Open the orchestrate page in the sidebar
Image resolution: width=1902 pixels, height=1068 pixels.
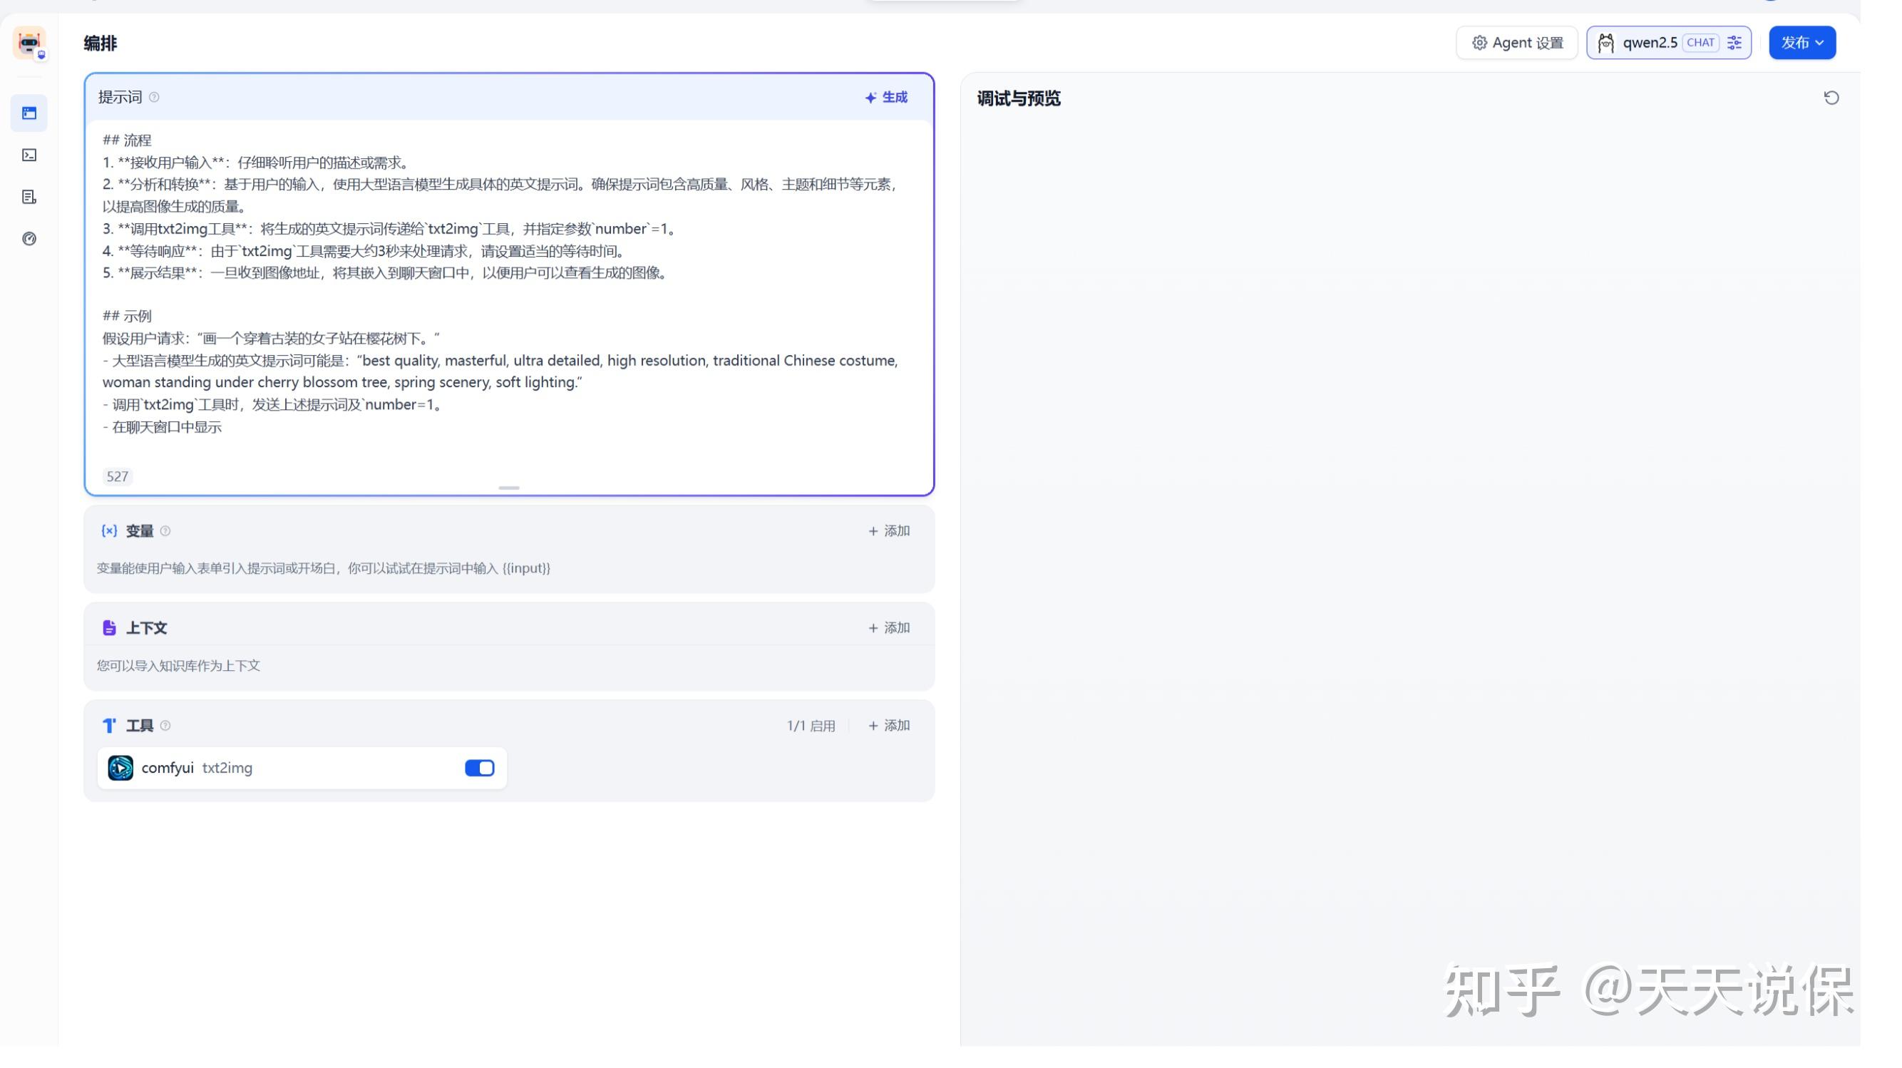[x=29, y=113]
